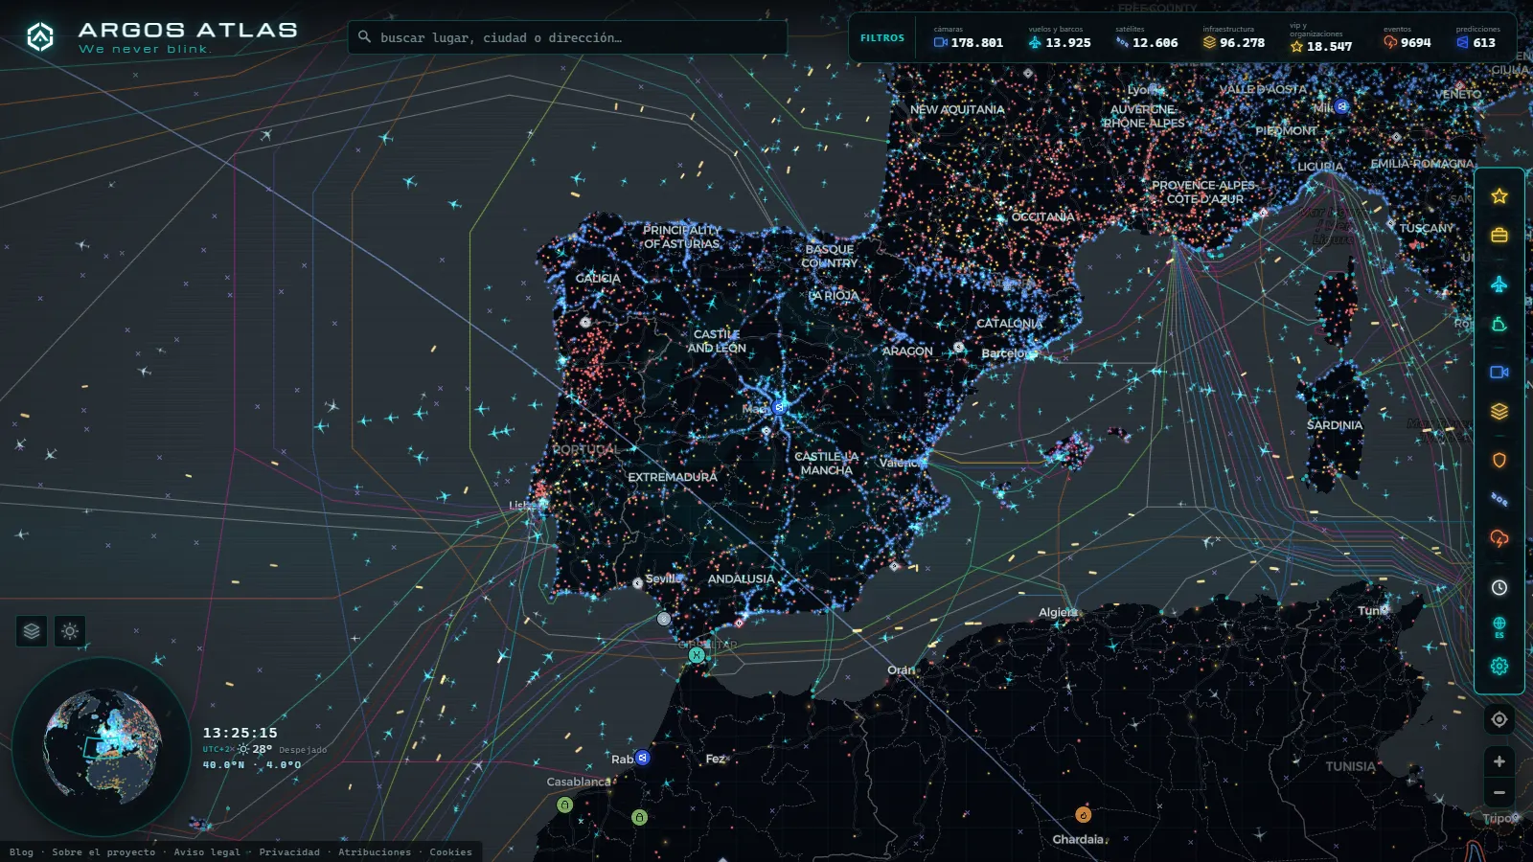Toggle the eventos 9694 filter
This screenshot has width=1533, height=862.
click(x=1407, y=37)
